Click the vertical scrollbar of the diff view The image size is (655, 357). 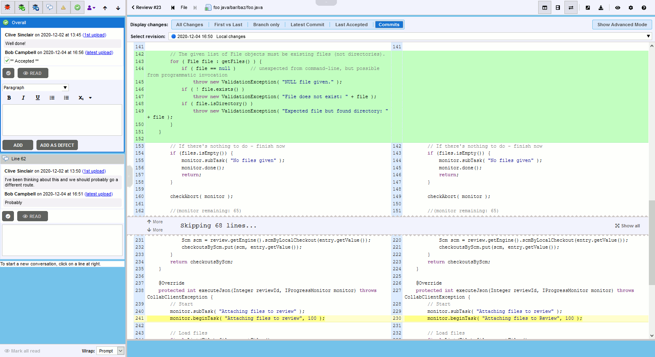click(652, 242)
